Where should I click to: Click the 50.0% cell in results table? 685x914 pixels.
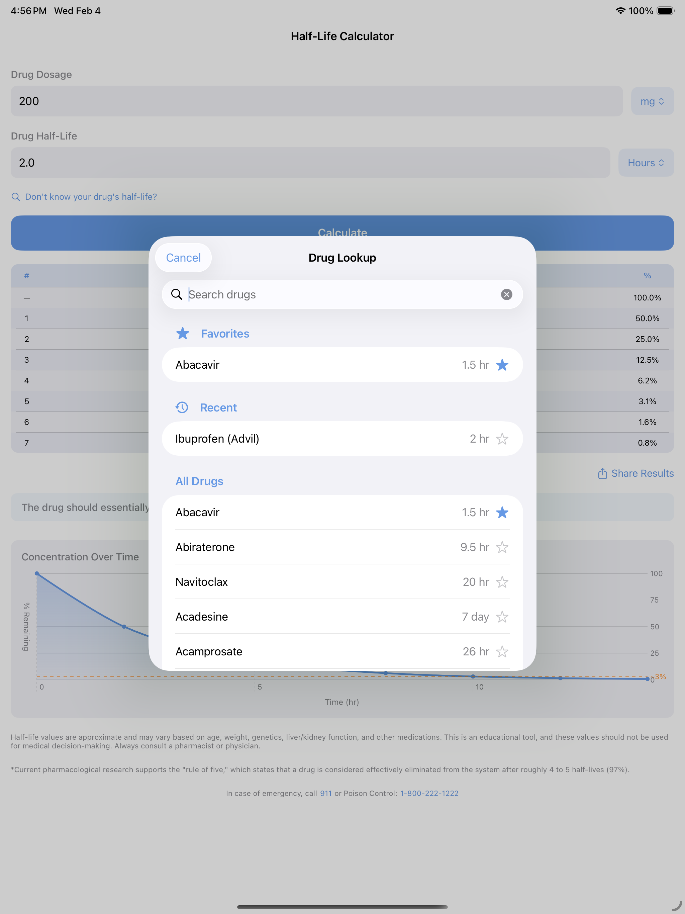click(647, 318)
